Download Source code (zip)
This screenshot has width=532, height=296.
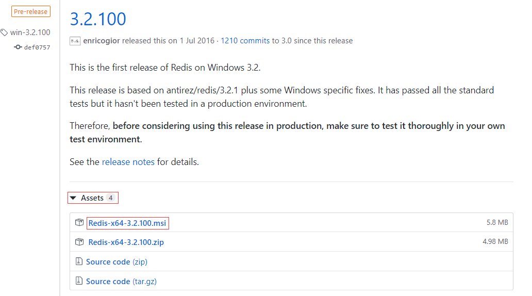(117, 262)
